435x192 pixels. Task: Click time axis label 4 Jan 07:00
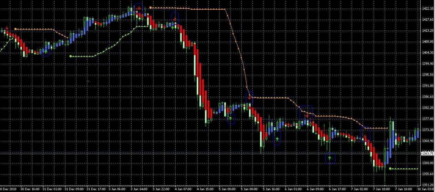tap(183, 189)
